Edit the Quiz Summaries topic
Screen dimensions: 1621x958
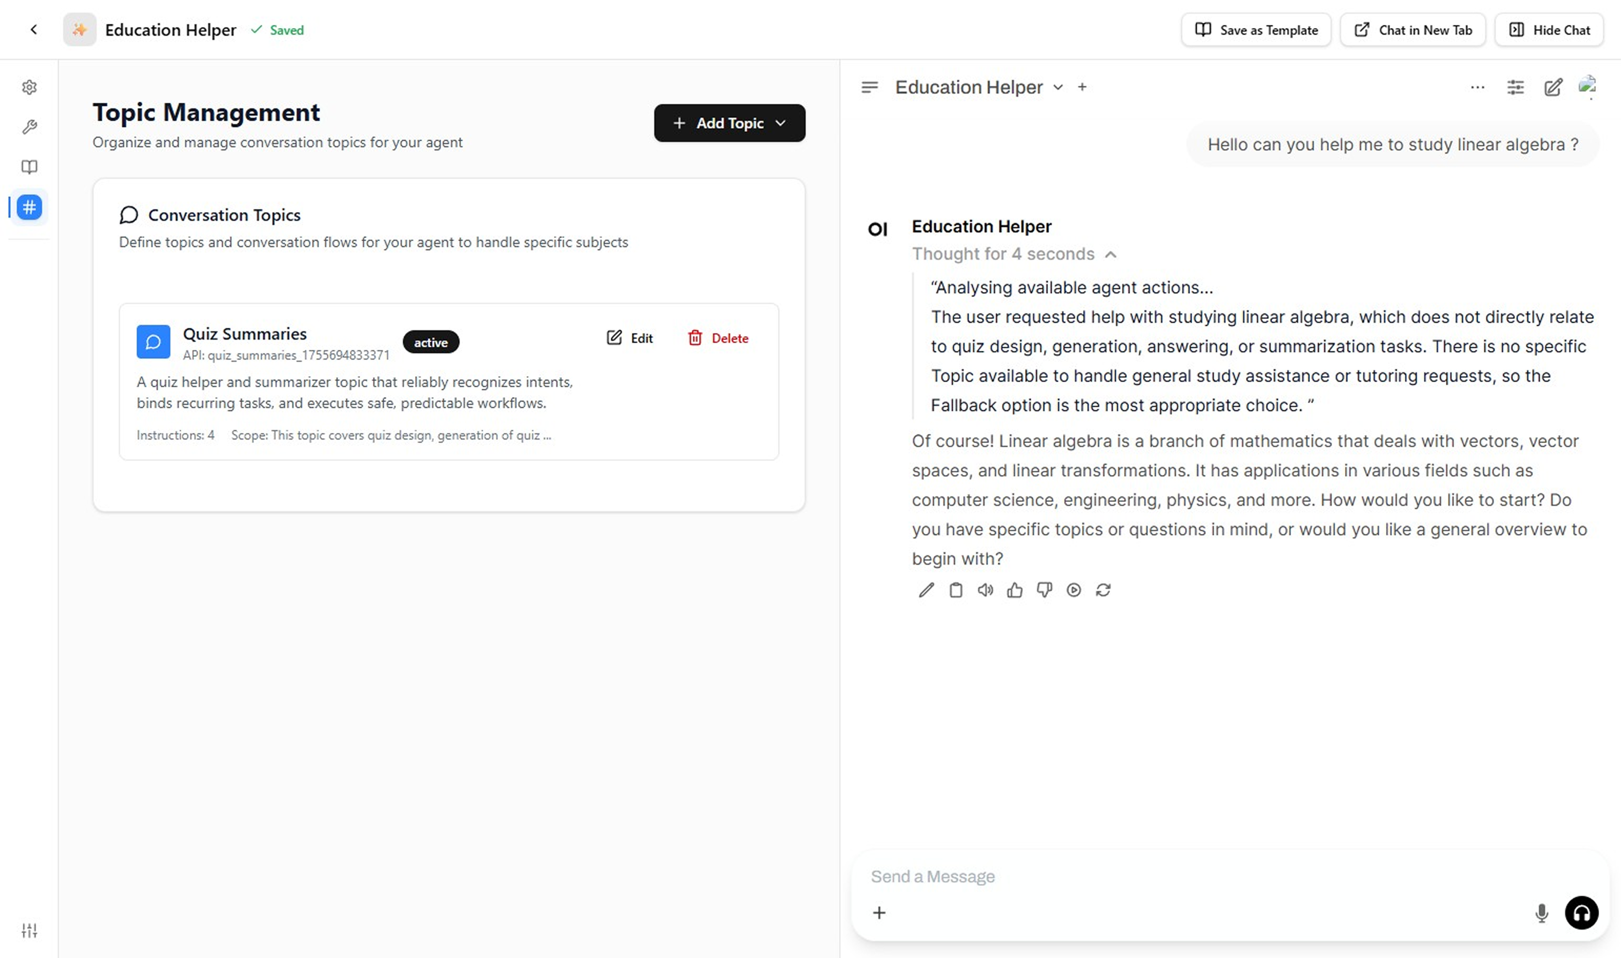(629, 338)
